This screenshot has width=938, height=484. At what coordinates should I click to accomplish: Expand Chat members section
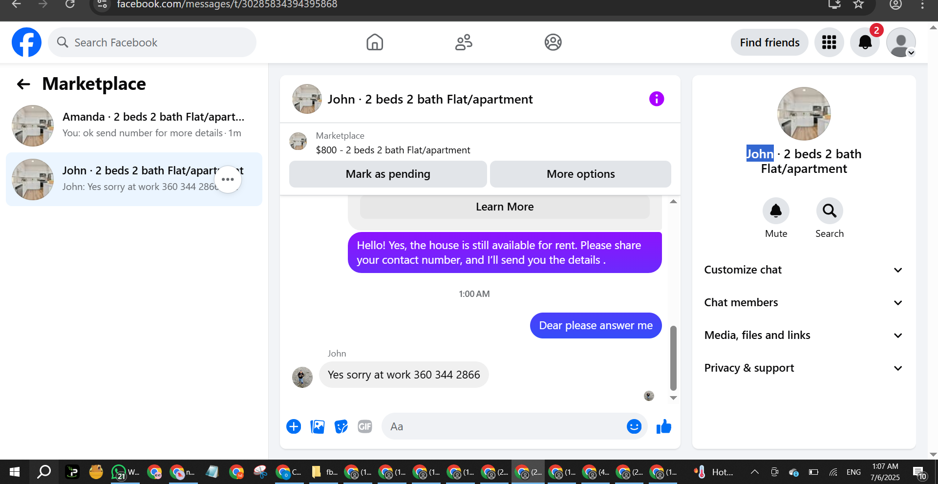[804, 302]
